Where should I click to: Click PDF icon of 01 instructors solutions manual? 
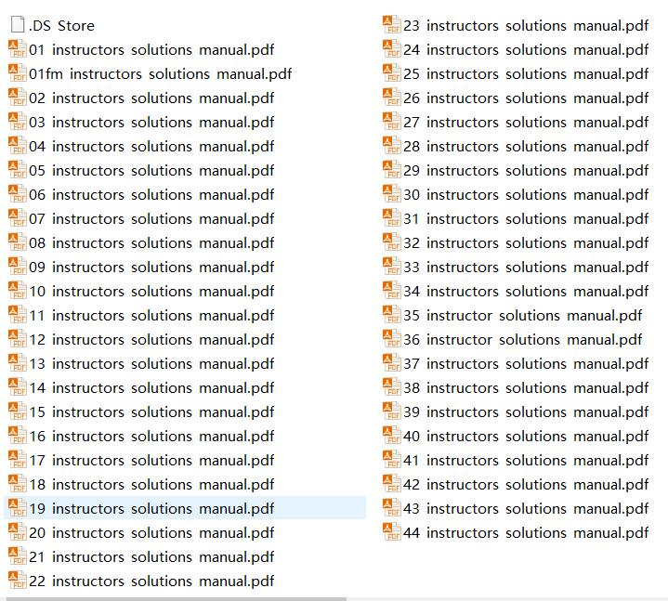[18, 48]
